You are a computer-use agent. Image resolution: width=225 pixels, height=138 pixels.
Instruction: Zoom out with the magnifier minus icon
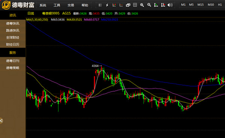tap(149, 5)
